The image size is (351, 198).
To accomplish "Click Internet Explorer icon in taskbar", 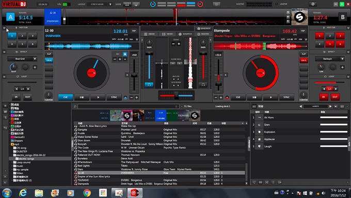I will 23,193.
